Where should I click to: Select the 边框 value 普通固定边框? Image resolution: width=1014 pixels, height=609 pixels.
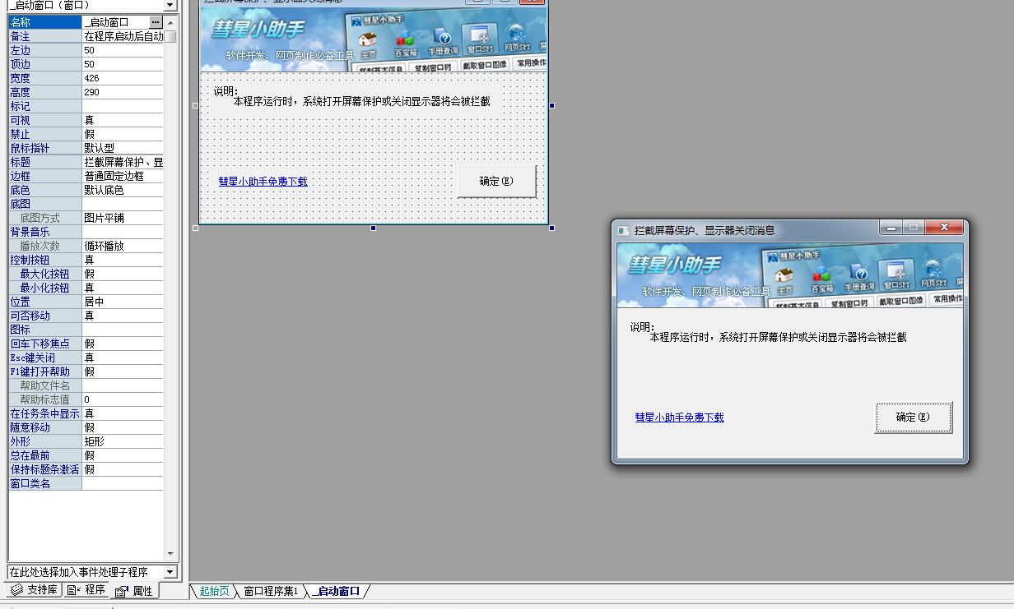click(x=123, y=176)
